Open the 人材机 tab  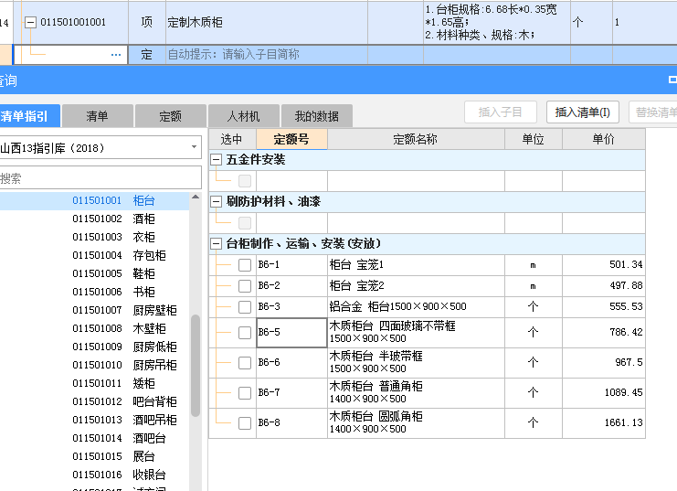pyautogui.click(x=244, y=116)
